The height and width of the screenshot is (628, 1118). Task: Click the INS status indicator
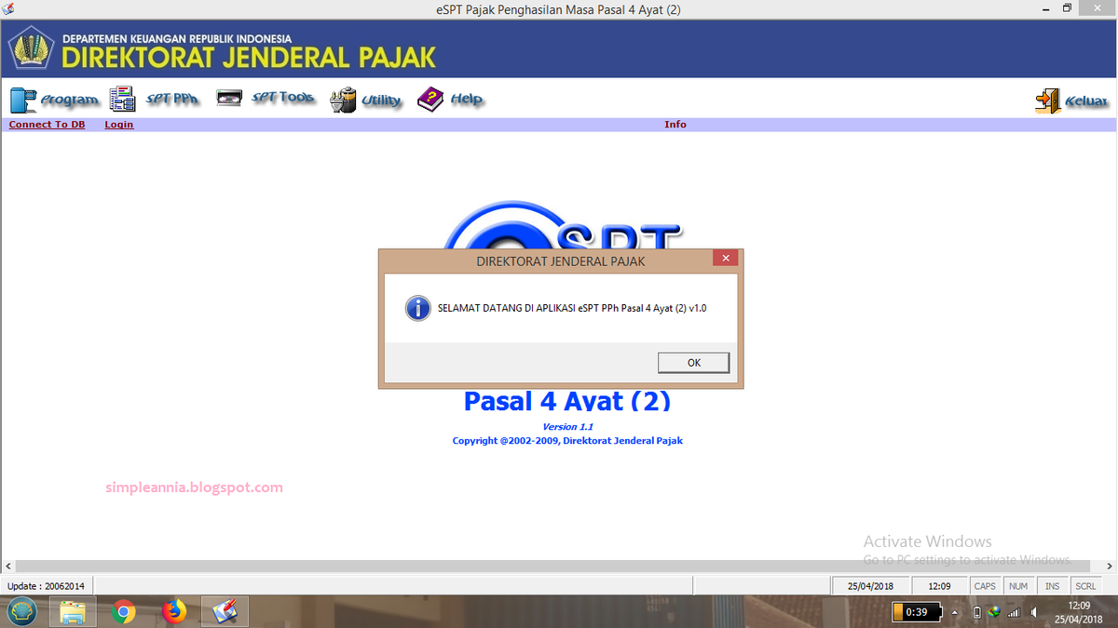[1052, 586]
